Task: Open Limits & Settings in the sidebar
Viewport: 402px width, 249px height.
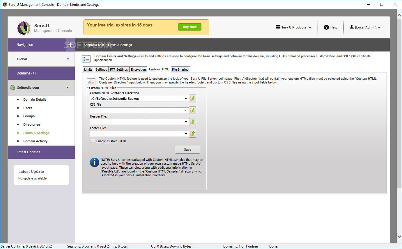Action: click(x=36, y=133)
